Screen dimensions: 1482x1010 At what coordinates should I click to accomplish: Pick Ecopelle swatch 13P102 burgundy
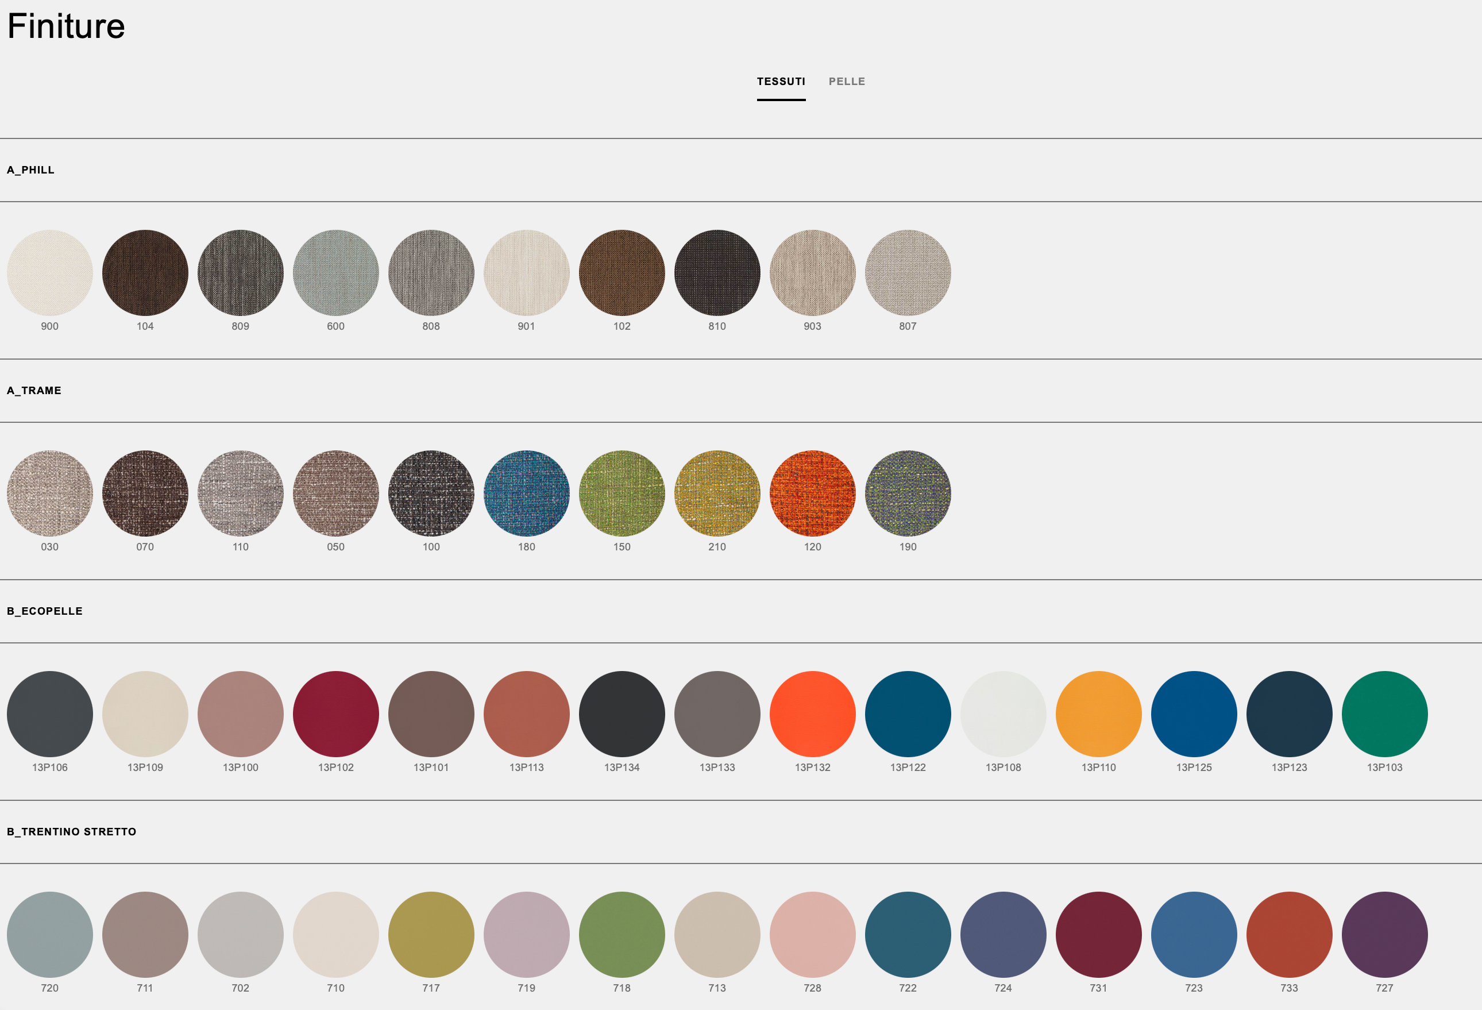(x=335, y=714)
